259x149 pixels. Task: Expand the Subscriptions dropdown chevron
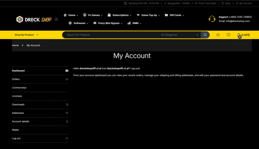pos(131,15)
